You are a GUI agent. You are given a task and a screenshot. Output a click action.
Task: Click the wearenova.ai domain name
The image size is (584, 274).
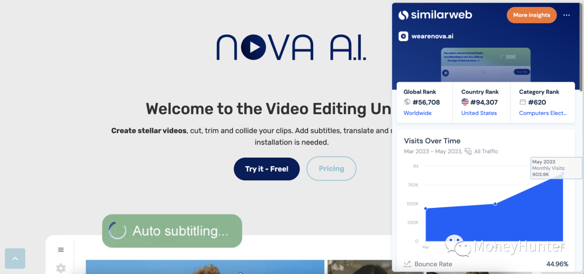(x=432, y=36)
